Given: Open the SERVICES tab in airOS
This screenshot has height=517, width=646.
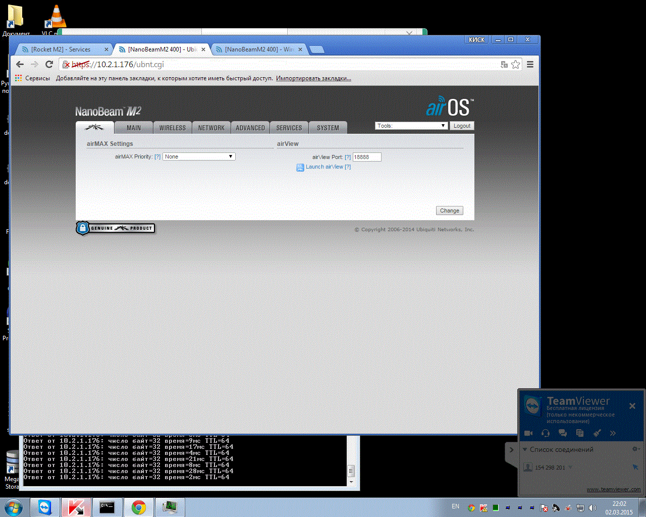Looking at the screenshot, I should (x=289, y=128).
